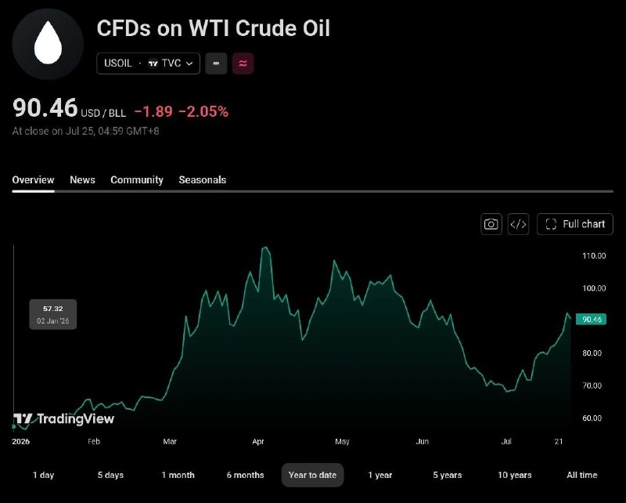This screenshot has width=626, height=503.
Task: Show the All time range
Action: click(x=581, y=475)
